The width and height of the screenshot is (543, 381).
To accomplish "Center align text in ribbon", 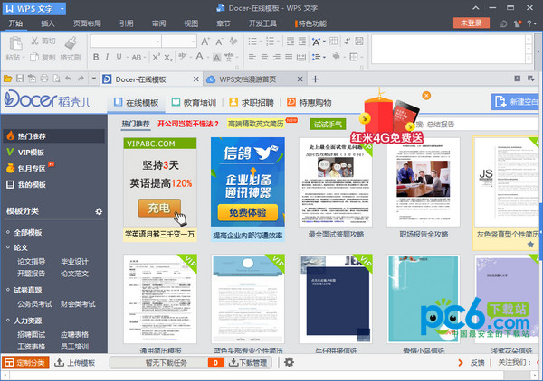I will (x=264, y=57).
